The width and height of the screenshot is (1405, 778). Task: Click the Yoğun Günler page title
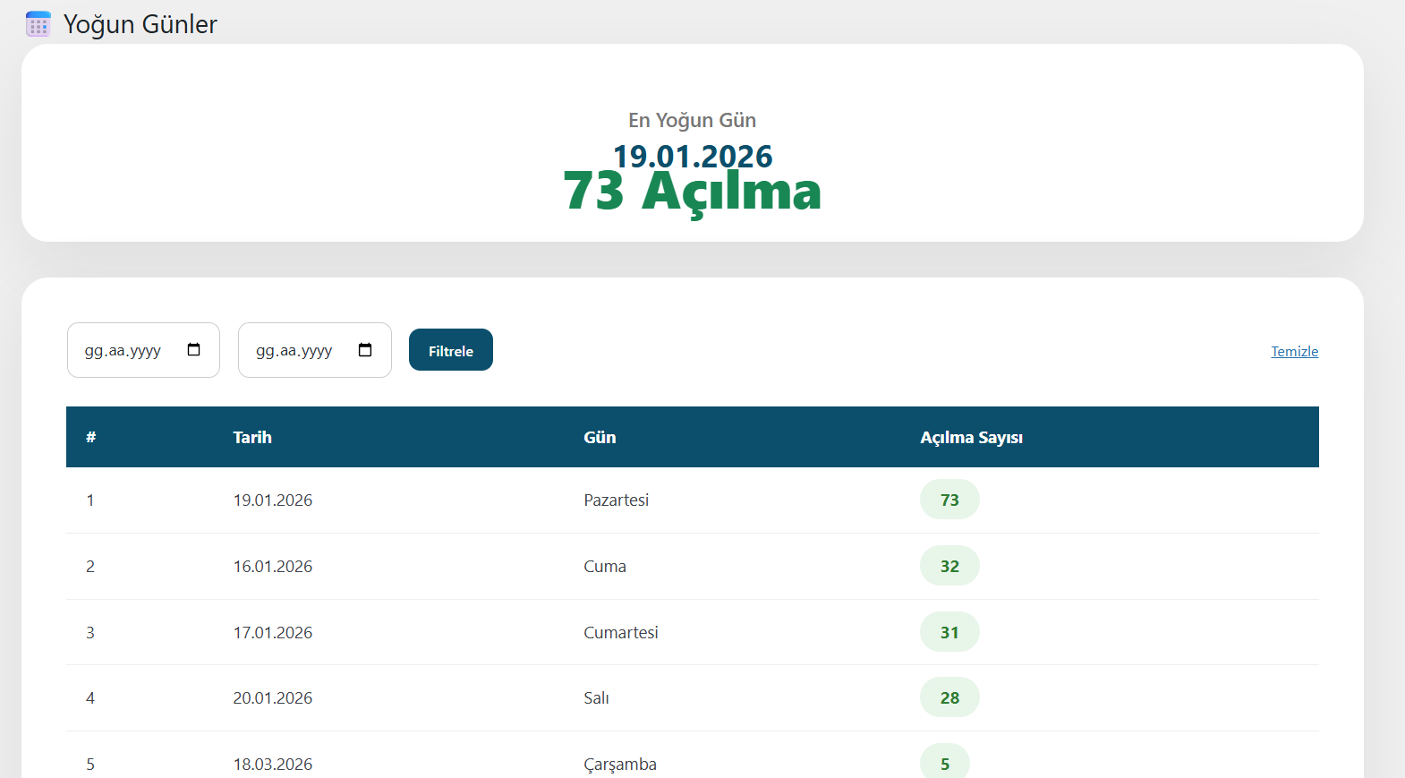tap(140, 24)
